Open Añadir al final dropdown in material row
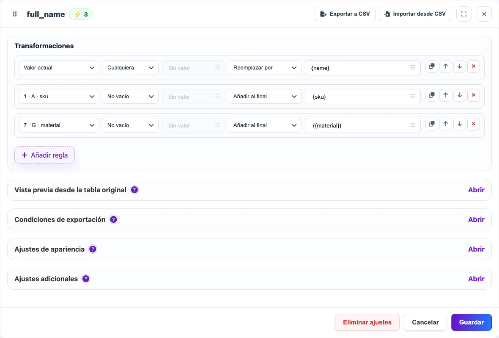 tap(265, 125)
